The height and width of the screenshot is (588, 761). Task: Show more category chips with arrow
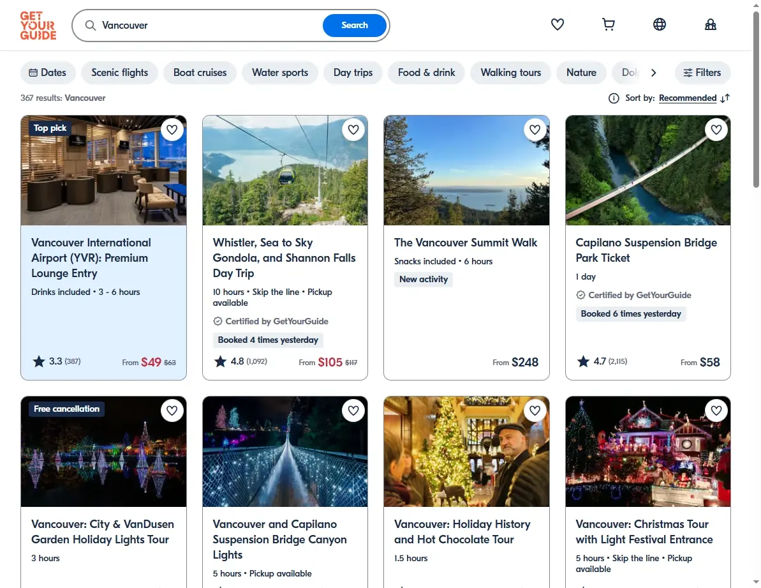(654, 73)
